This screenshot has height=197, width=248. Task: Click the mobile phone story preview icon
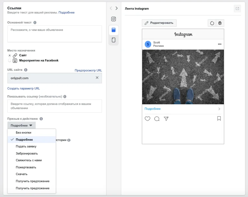(x=114, y=40)
